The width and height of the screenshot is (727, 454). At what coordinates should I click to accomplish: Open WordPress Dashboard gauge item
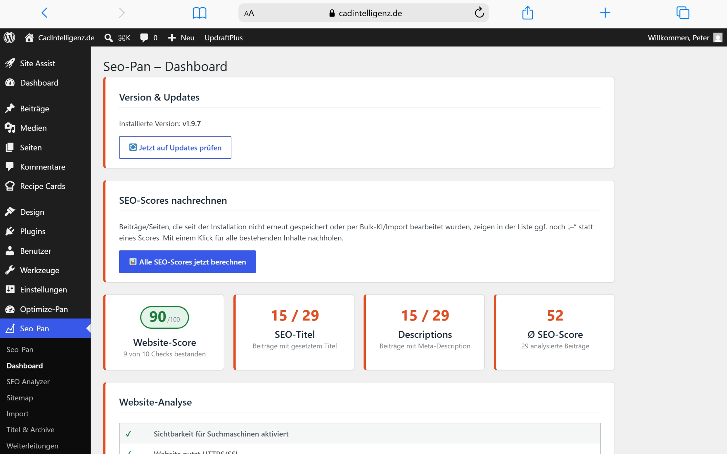click(45, 83)
